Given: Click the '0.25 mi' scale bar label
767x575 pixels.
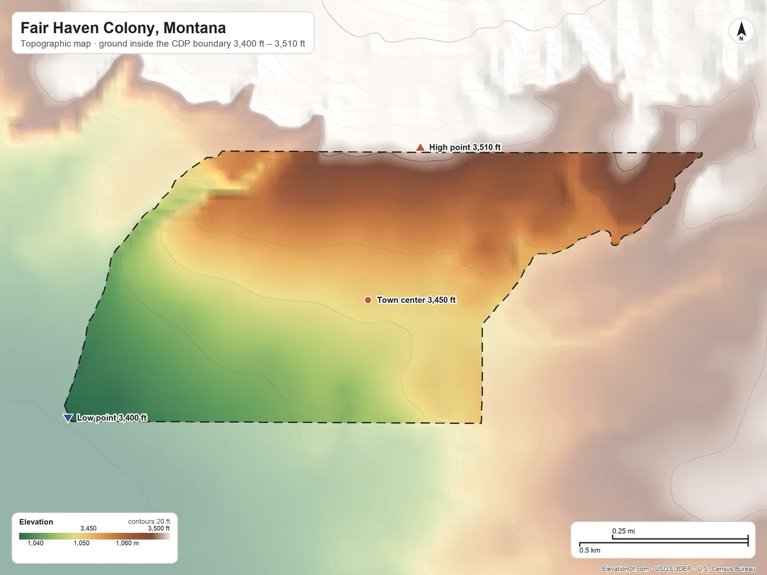Looking at the screenshot, I should [x=624, y=532].
